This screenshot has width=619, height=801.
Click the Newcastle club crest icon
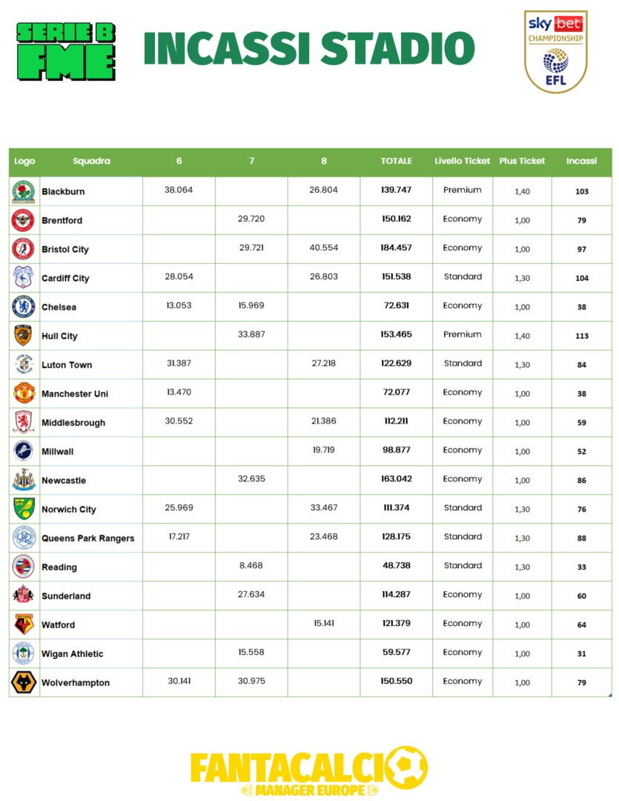click(24, 481)
